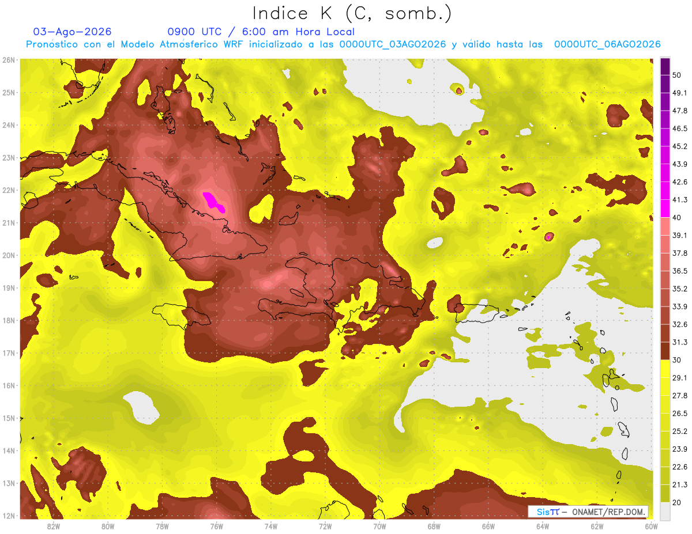
Task: Pick the magenta swatch between 40 and 41.3
Action: [665, 209]
